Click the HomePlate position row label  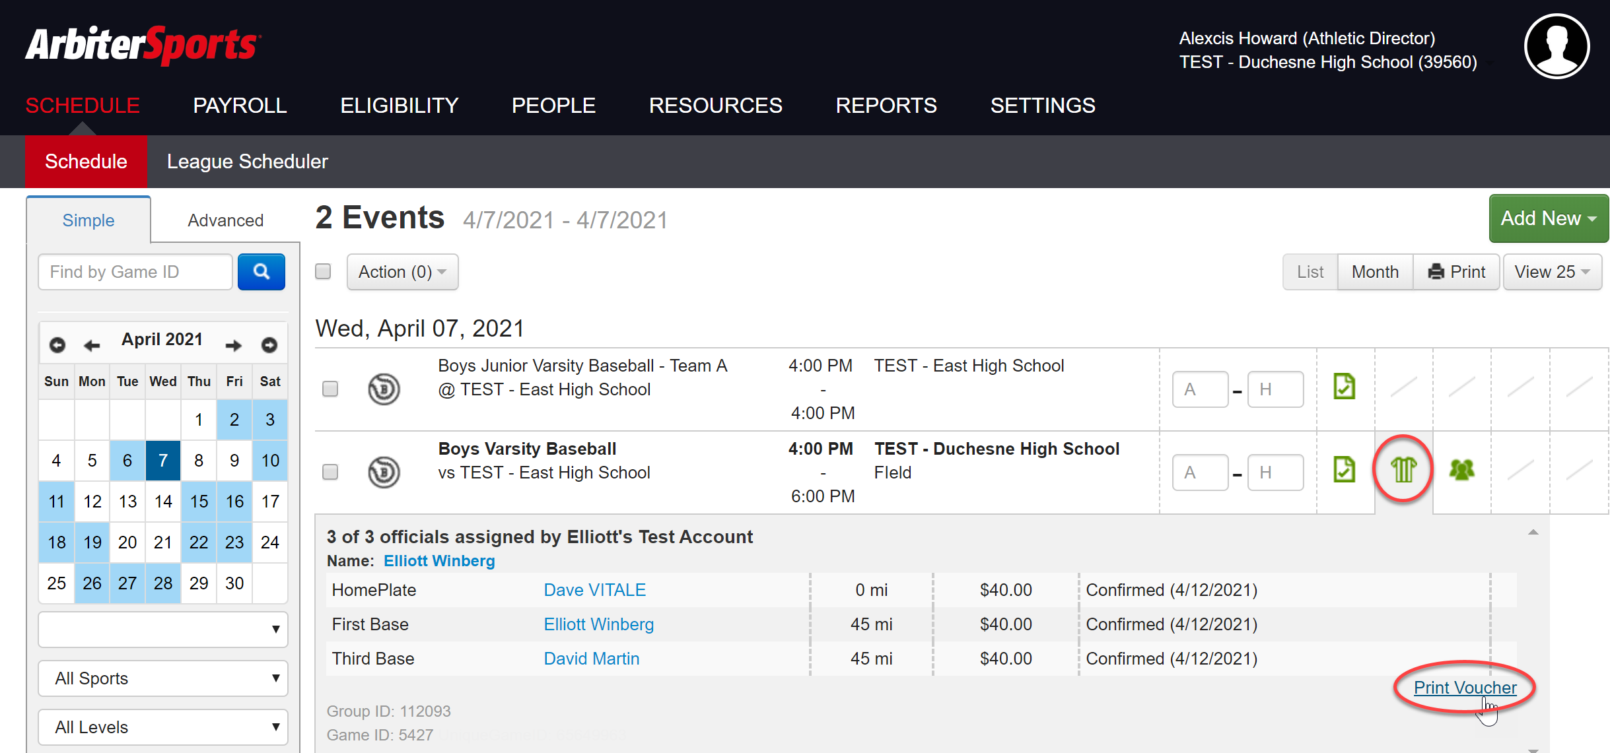[x=374, y=590]
